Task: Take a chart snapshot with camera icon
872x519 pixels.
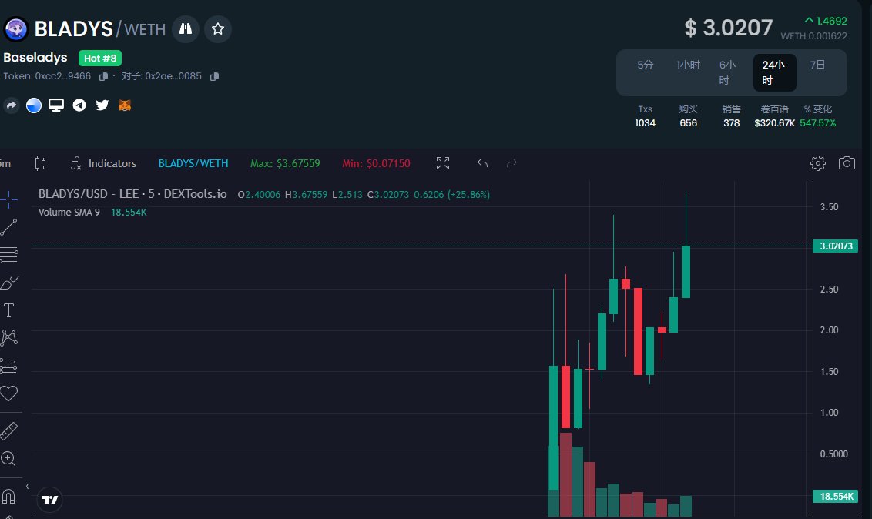Action: [847, 163]
